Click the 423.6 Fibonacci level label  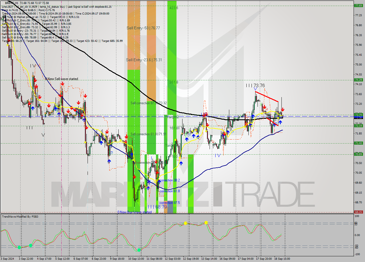(x=173, y=8)
